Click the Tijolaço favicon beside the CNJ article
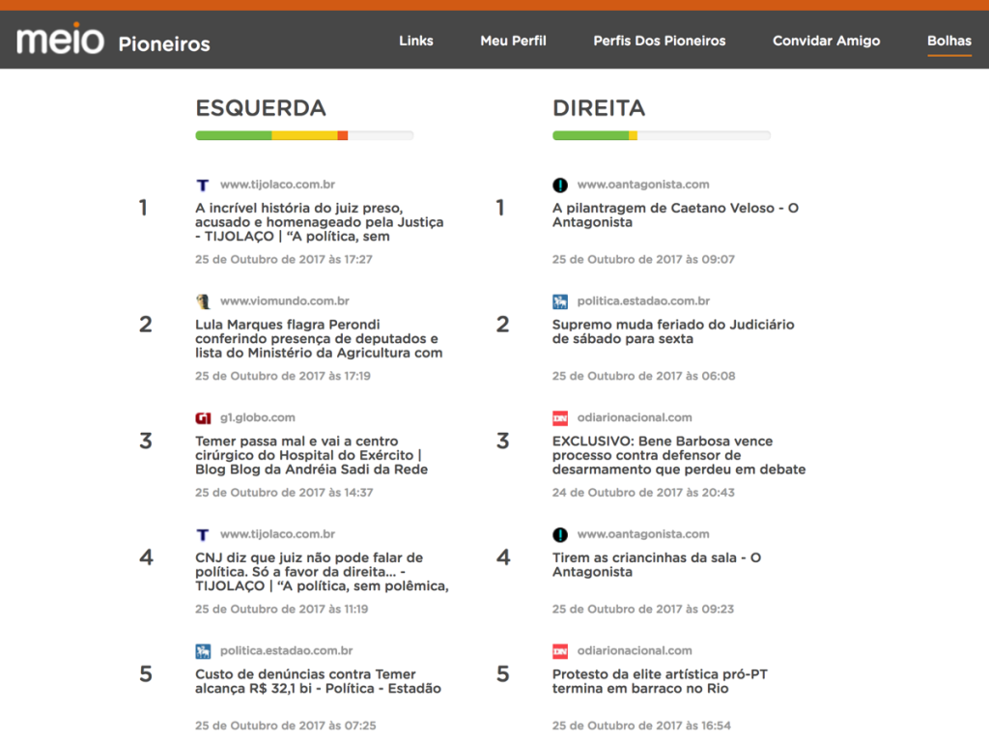Viewport: 989px width, 742px height. [x=203, y=534]
